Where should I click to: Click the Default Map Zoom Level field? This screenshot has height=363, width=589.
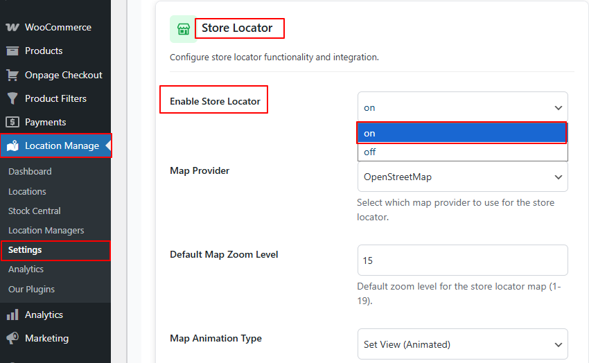coord(461,260)
